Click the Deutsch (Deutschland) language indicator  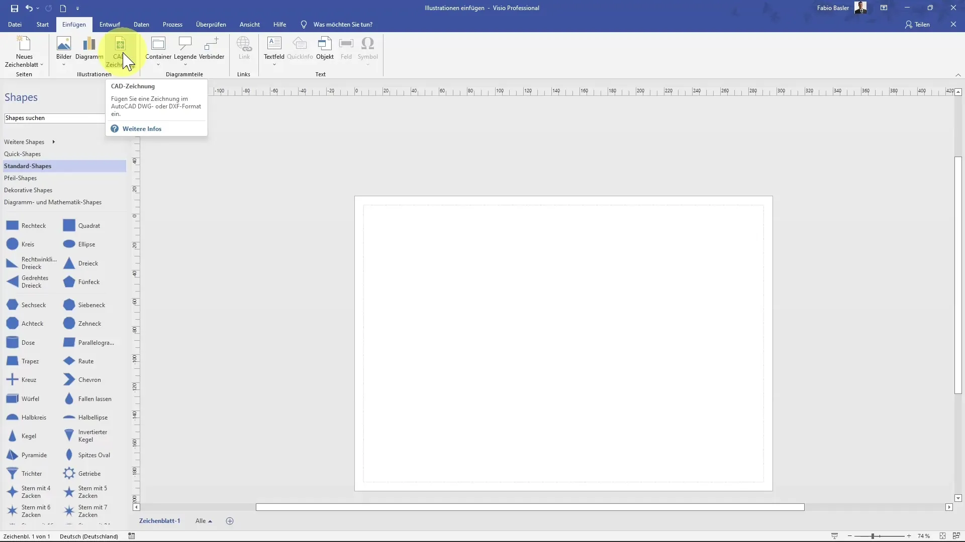pos(89,536)
